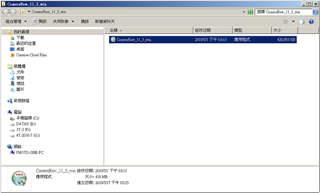Click the 建立日期 2019/5/17 value in details pane
Screen dimensions: 320x193
[x=112, y=183]
